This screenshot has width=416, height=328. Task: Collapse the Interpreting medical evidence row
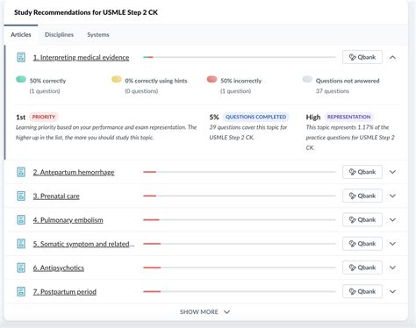pyautogui.click(x=392, y=57)
